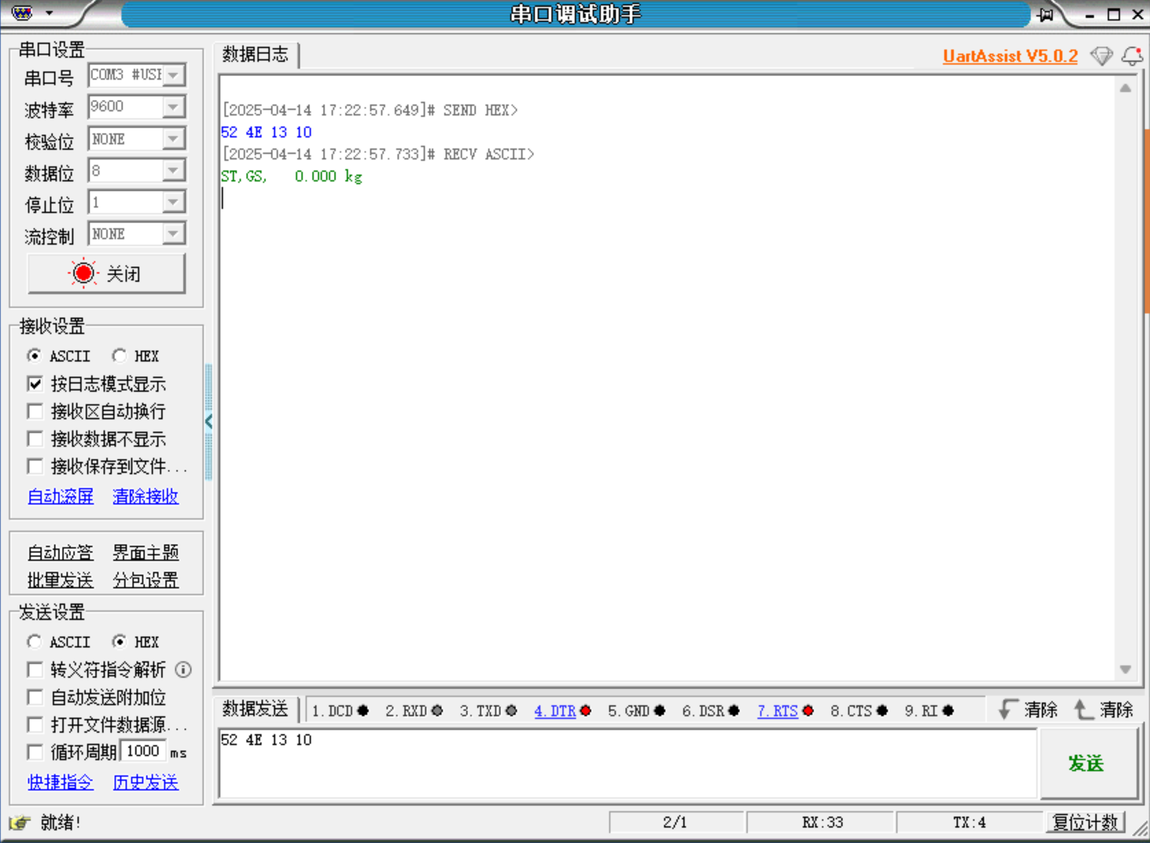Toggle the DTR signal indicator

pyautogui.click(x=562, y=711)
